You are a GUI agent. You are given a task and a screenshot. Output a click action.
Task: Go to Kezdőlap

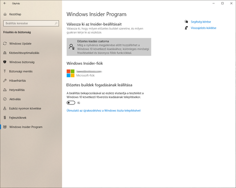click(31, 14)
